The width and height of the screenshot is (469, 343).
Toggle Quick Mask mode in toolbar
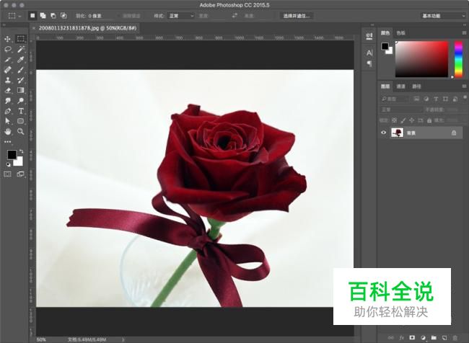point(8,174)
